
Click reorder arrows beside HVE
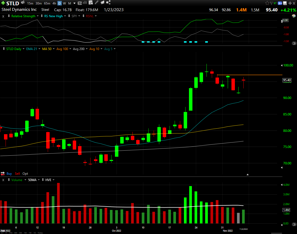pos(43,180)
